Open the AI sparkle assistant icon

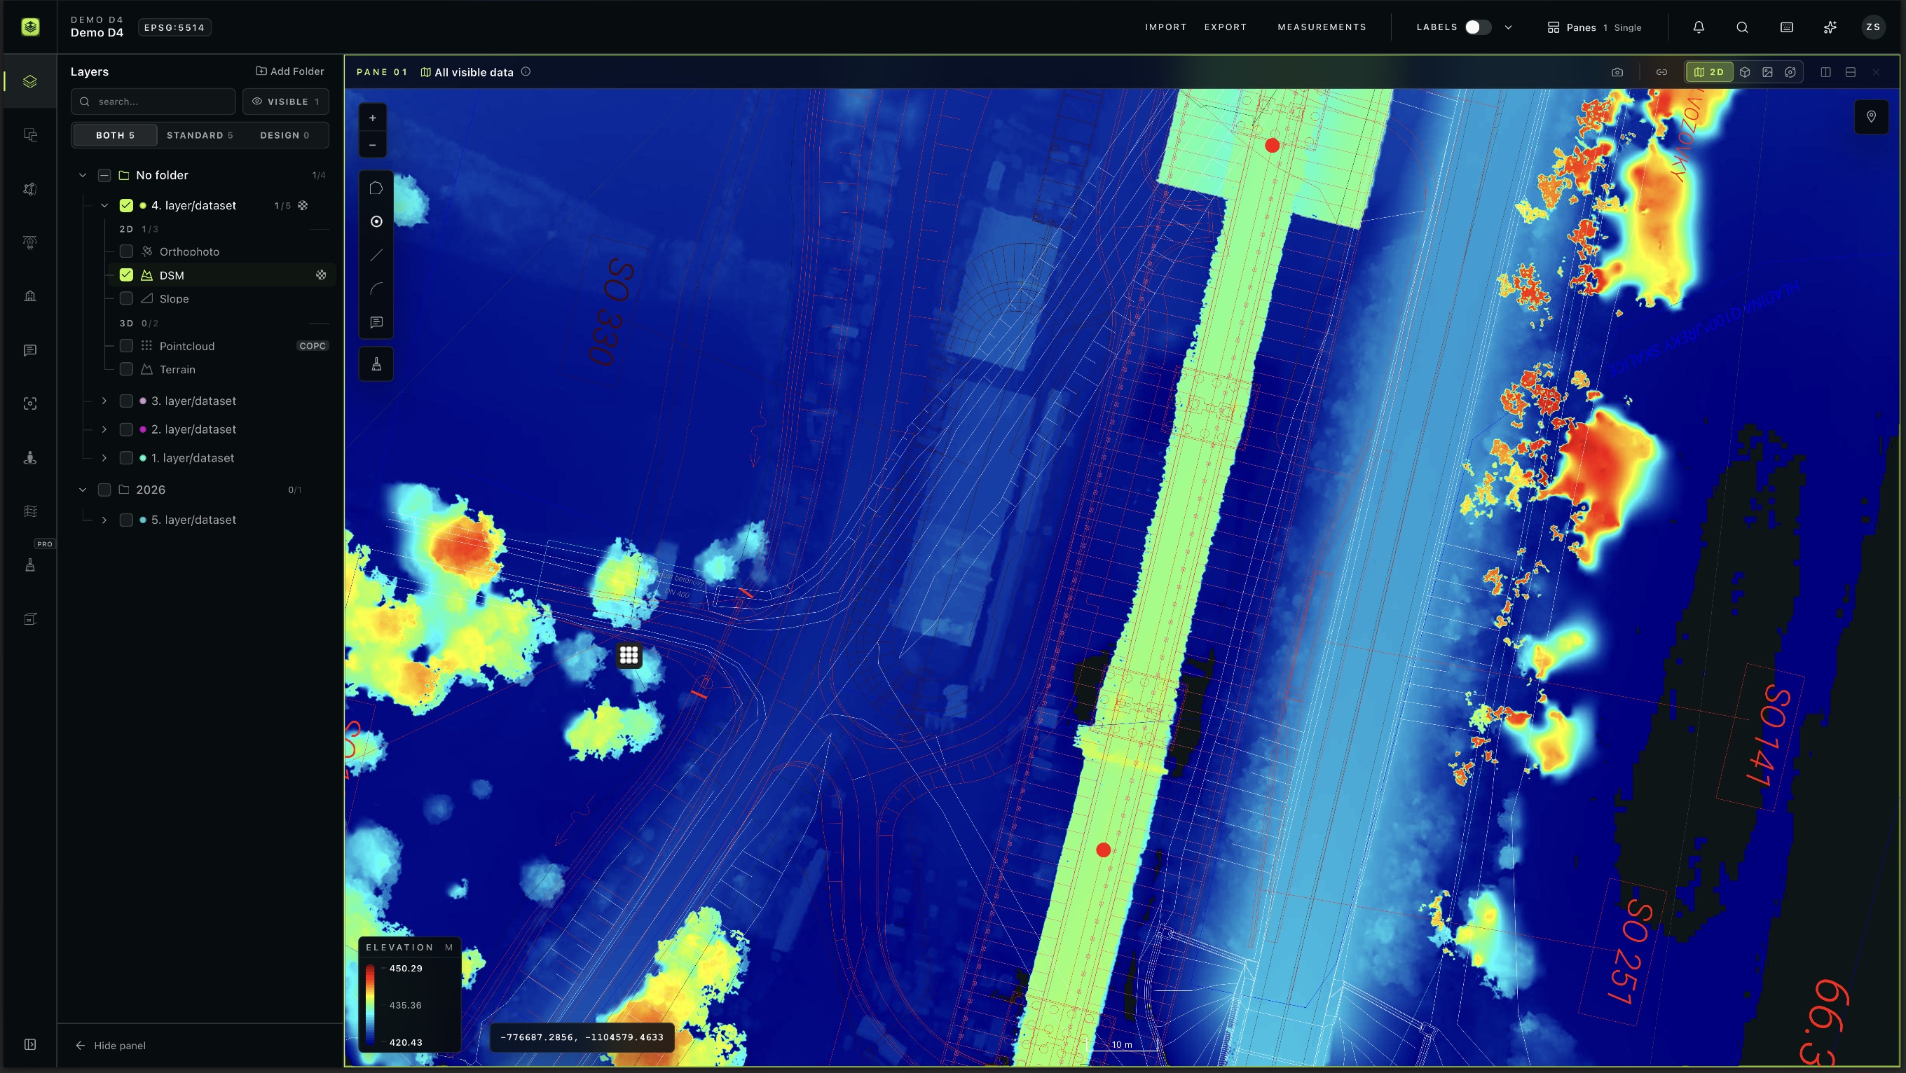click(1830, 27)
